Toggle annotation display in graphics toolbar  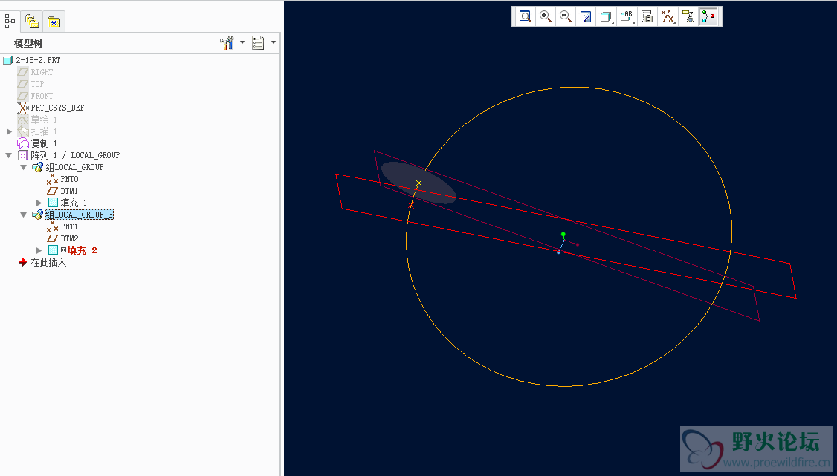coord(688,16)
